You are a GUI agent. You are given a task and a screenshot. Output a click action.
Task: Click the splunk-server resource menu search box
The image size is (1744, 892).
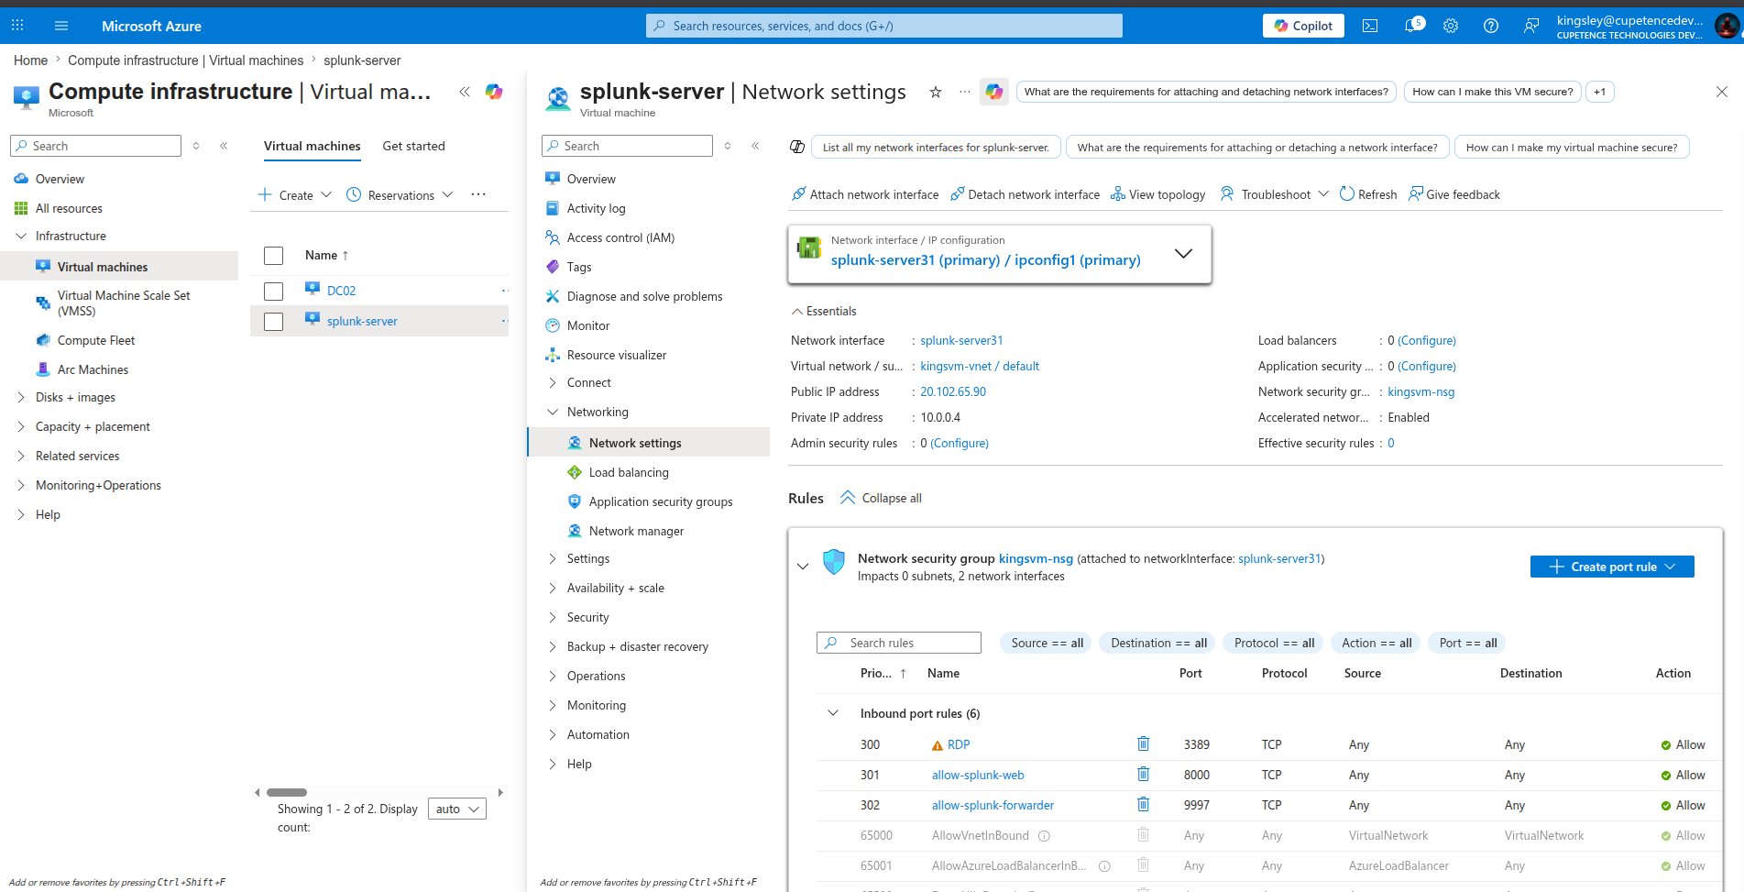627,146
